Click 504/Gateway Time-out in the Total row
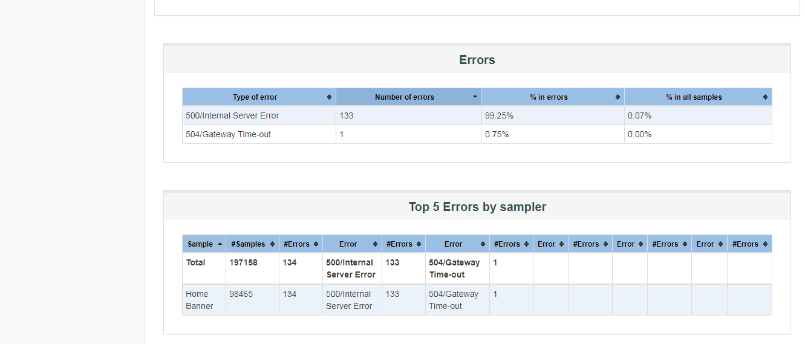Screen dimensions: 805x344 click(x=454, y=268)
